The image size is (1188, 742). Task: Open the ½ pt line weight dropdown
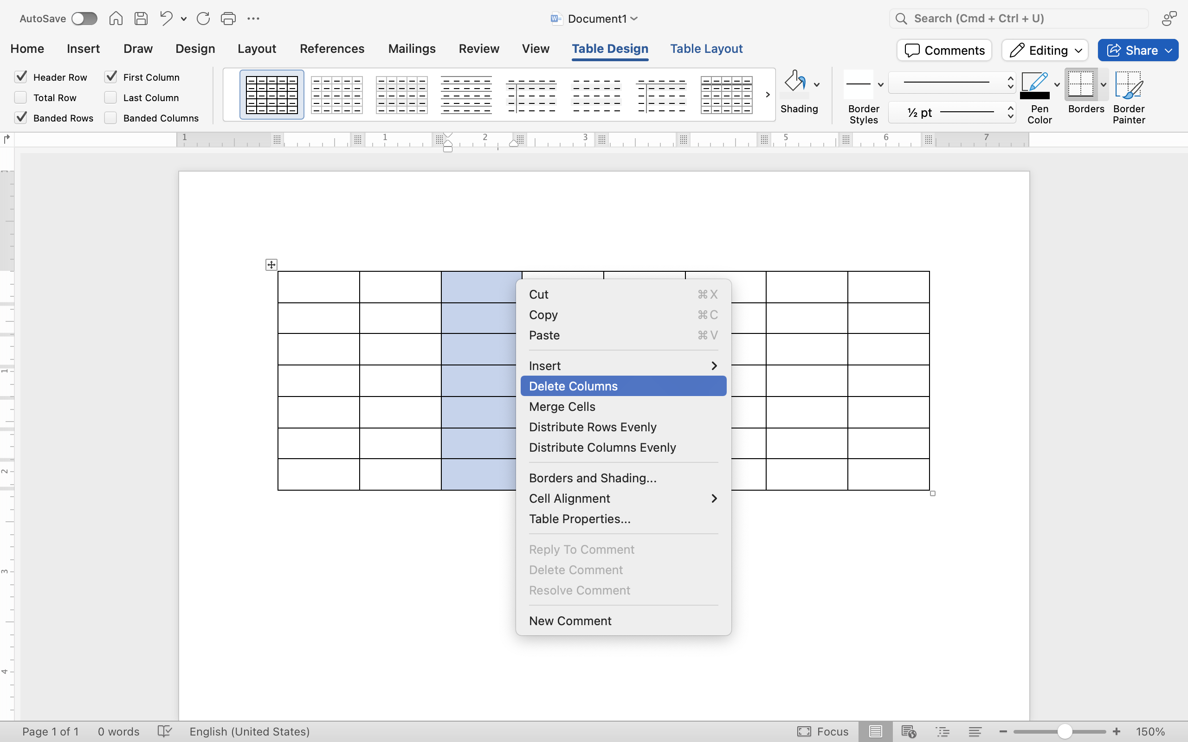pyautogui.click(x=952, y=113)
